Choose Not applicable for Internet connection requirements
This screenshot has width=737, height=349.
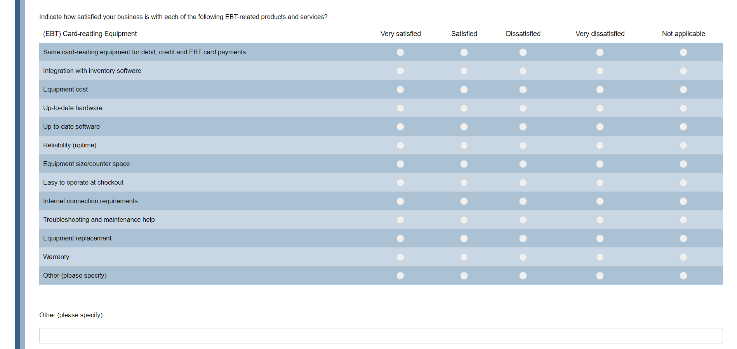click(x=683, y=201)
